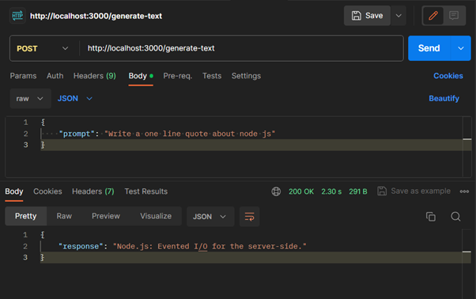
Task: Select the response Body tab
Action: click(x=14, y=191)
